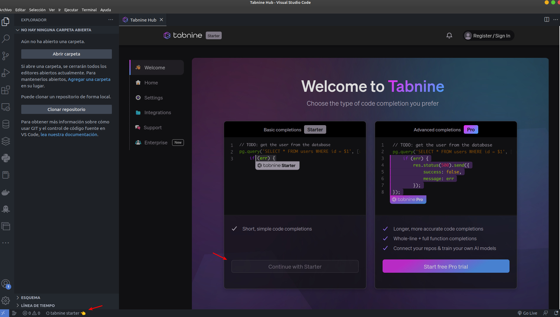Select the Tabnine Hub editor tab

[x=143, y=20]
